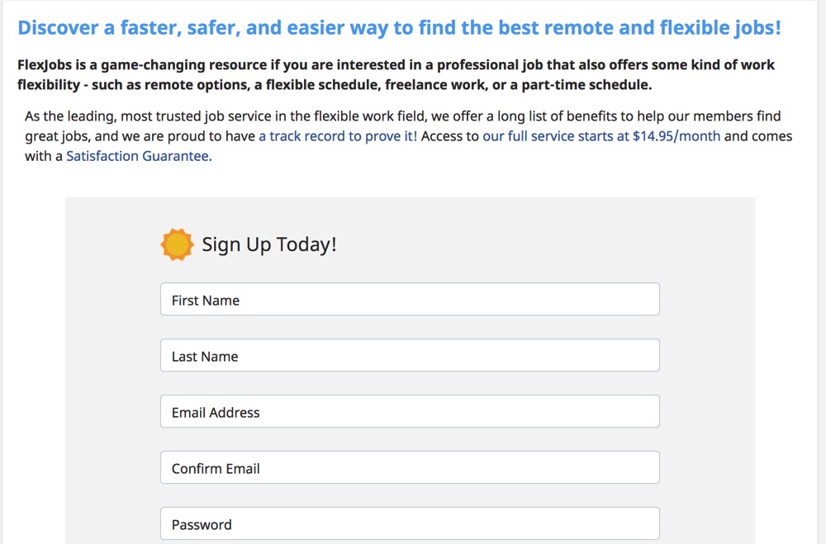Click the blue 'Discover a faster, safer' headline
The height and width of the screenshot is (544, 826).
click(399, 28)
